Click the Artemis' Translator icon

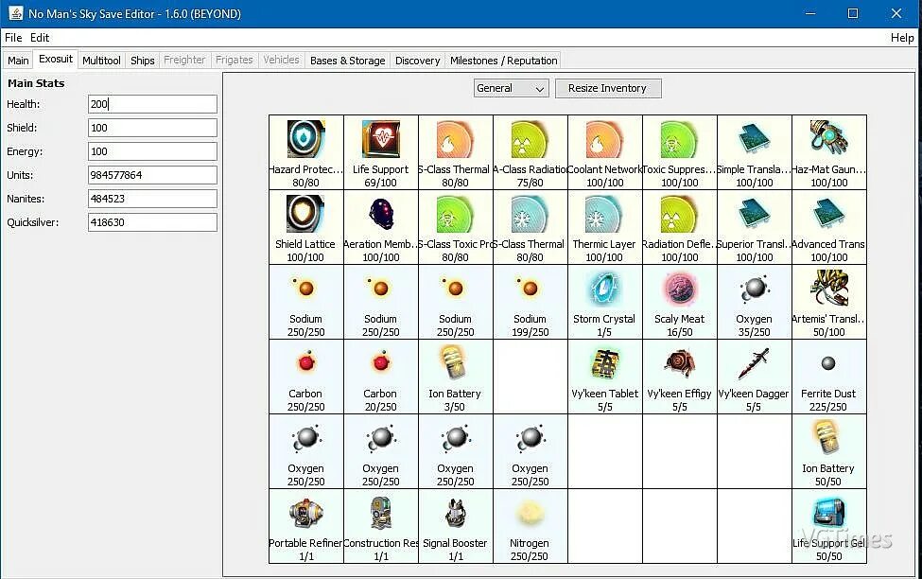(x=829, y=289)
